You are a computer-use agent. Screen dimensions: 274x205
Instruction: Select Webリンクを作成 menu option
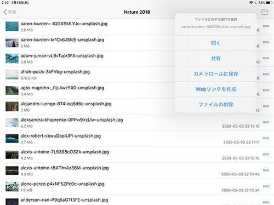pos(216,89)
